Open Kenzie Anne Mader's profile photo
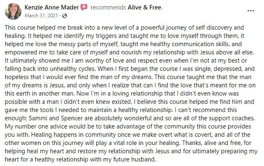264x166 pixels. [13, 12]
